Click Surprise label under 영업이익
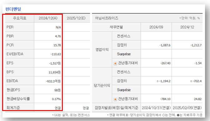Screen dimensions: 210x121 (x=124, y=54)
